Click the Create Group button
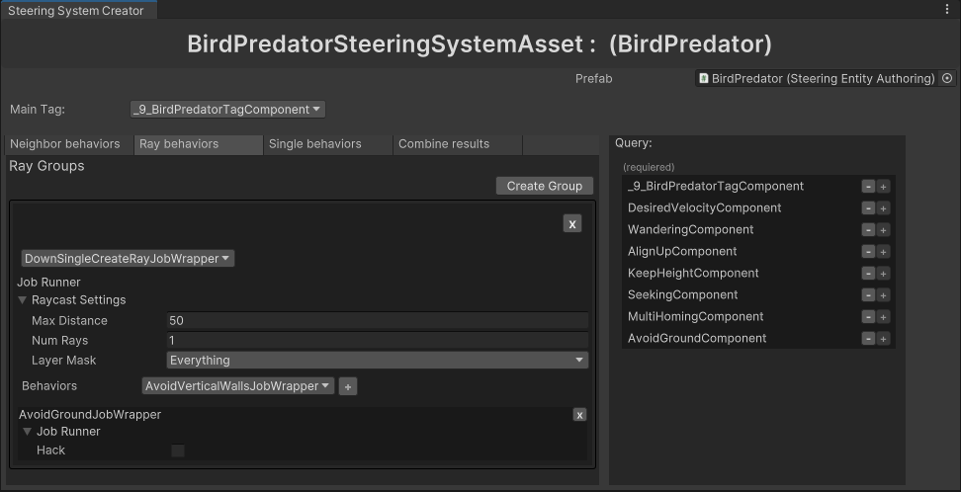This screenshot has height=492, width=961. point(544,186)
